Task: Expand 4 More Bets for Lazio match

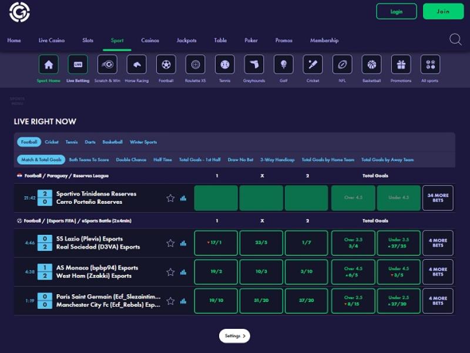Action: pyautogui.click(x=438, y=243)
